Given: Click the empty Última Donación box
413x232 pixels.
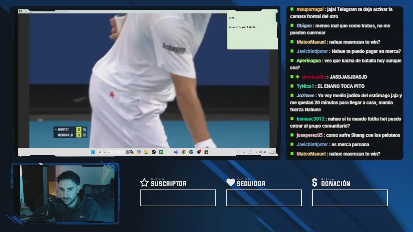Looking at the screenshot, I should tap(350, 198).
